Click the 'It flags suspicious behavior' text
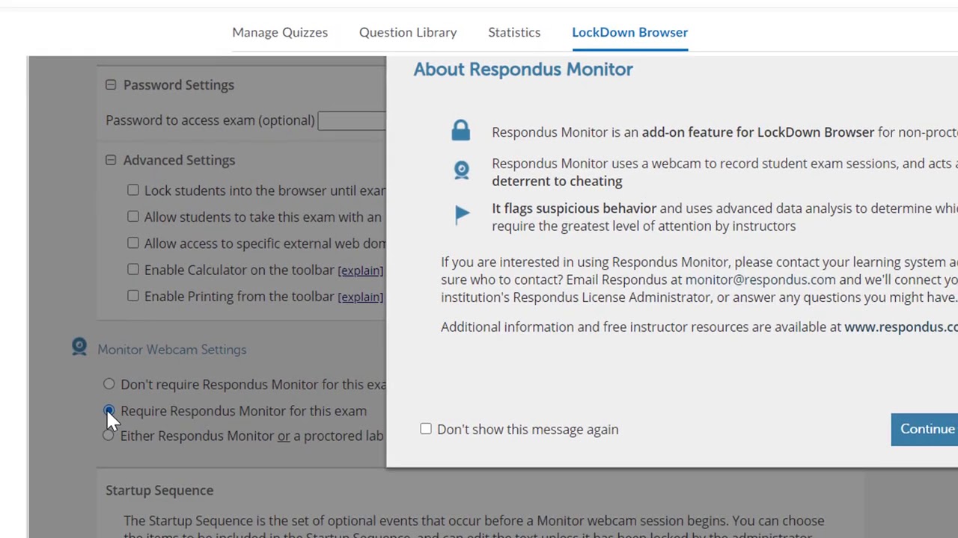The image size is (958, 538). (574, 208)
